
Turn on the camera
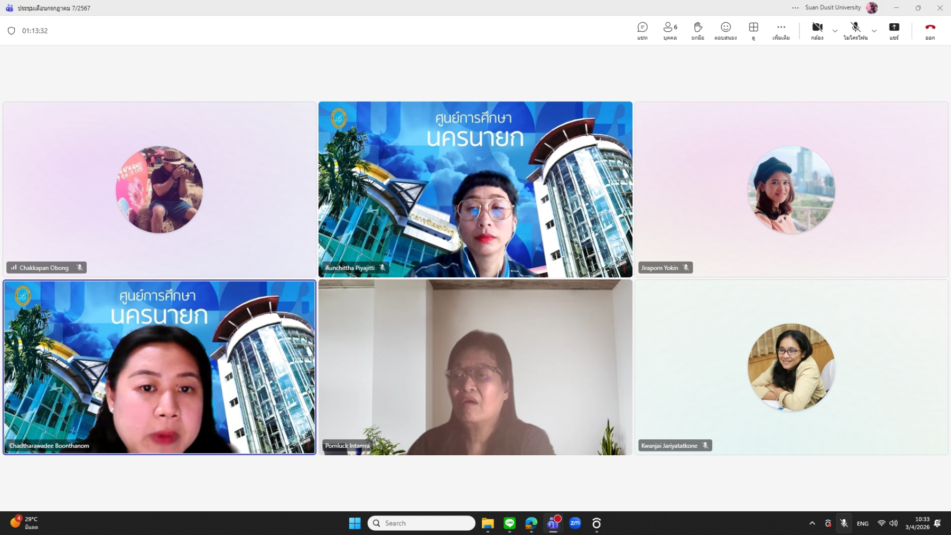point(817,30)
